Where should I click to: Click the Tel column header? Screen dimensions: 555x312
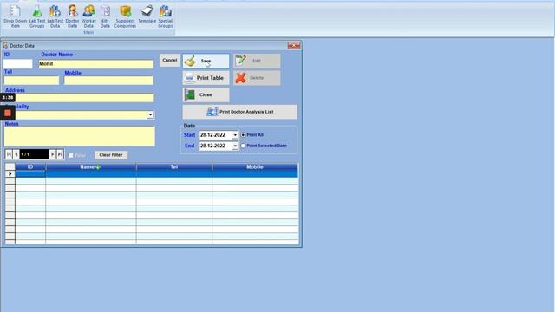click(x=174, y=167)
